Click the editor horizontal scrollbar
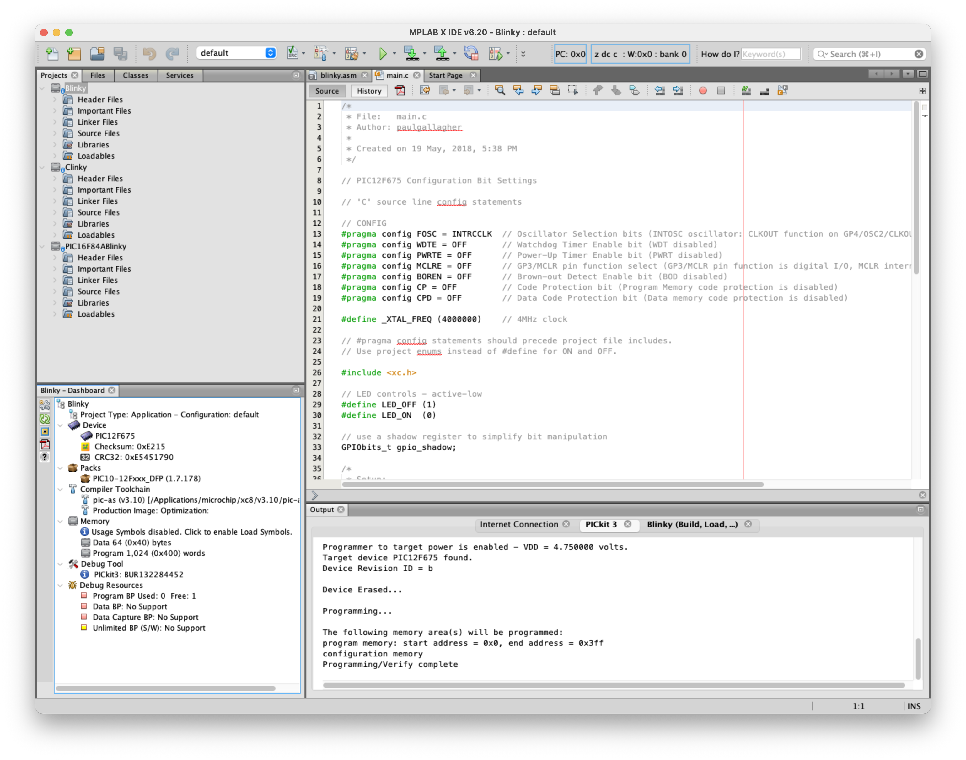The width and height of the screenshot is (966, 760). point(552,484)
